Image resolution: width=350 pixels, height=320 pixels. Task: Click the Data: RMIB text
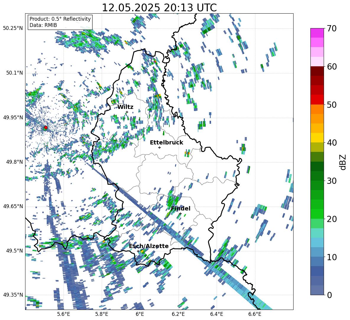43,25
